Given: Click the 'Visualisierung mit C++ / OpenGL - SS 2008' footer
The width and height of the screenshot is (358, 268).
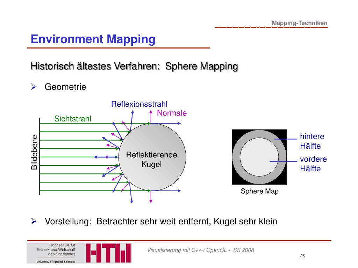Looking at the screenshot, I should click(200, 250).
